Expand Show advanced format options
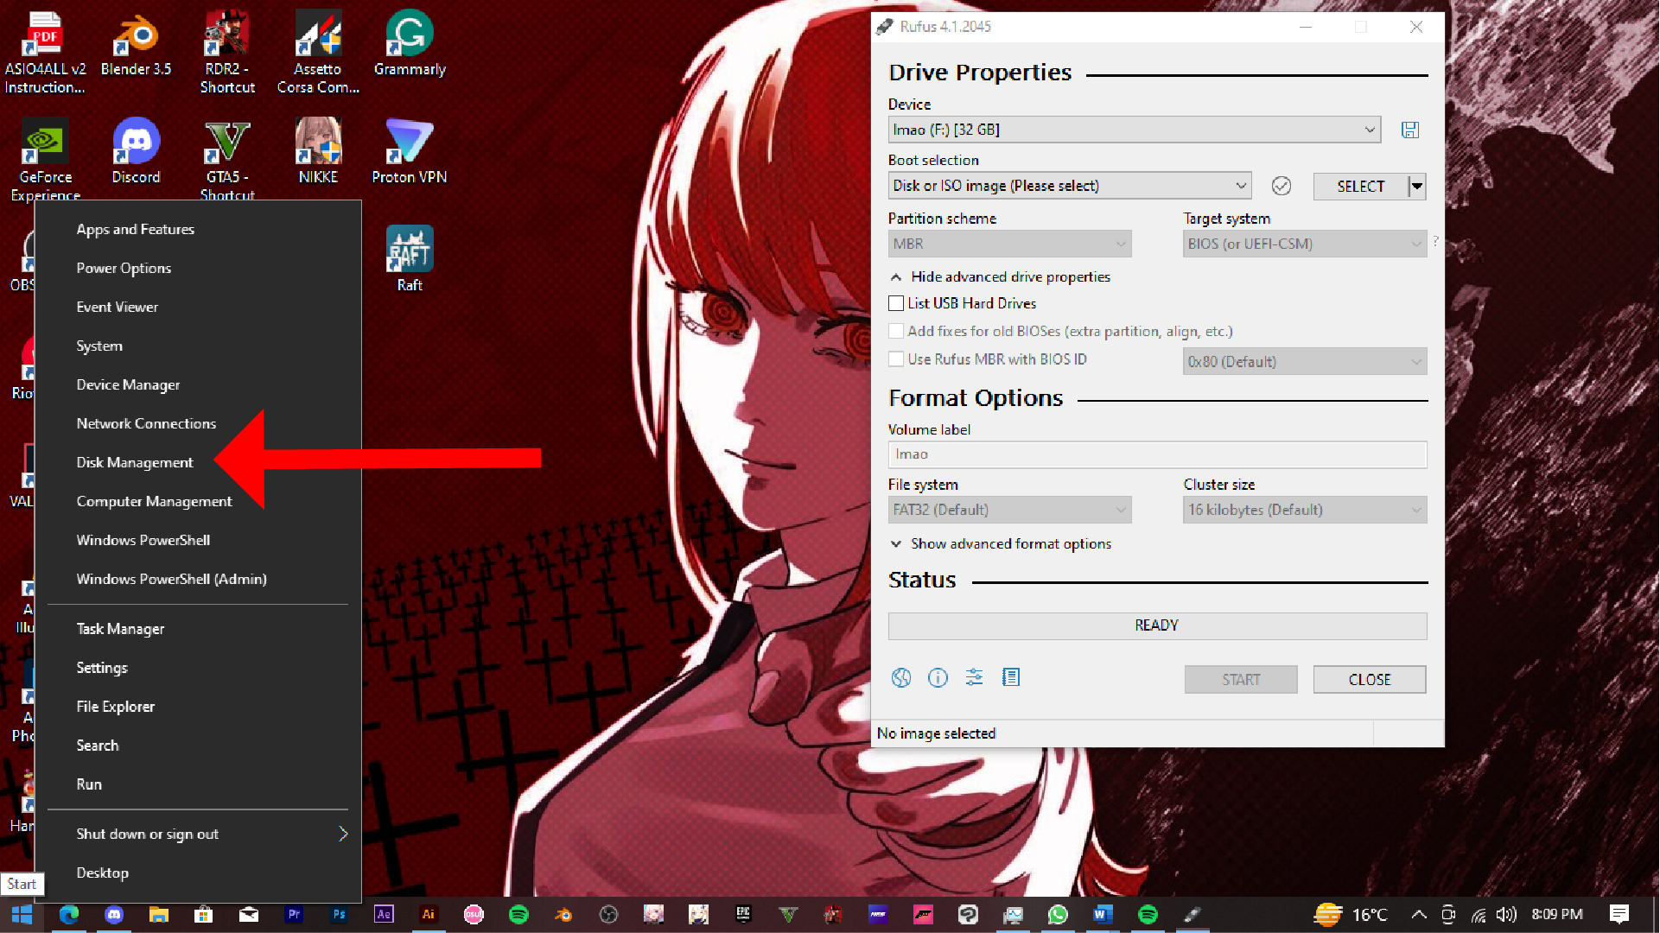1660x933 pixels. (x=1001, y=543)
